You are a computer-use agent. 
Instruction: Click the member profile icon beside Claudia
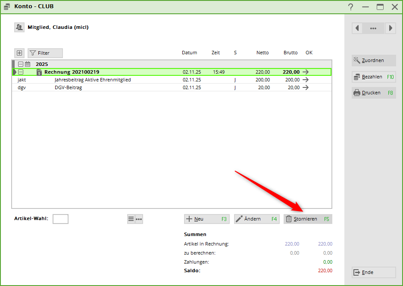(x=19, y=27)
